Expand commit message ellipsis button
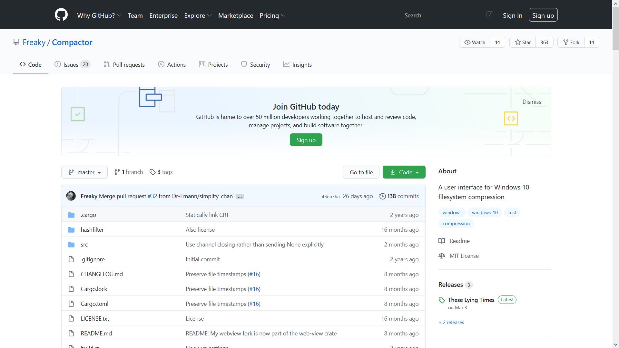The width and height of the screenshot is (619, 348). click(x=240, y=197)
